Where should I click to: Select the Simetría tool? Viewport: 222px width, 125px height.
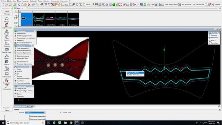[x=7, y=32]
